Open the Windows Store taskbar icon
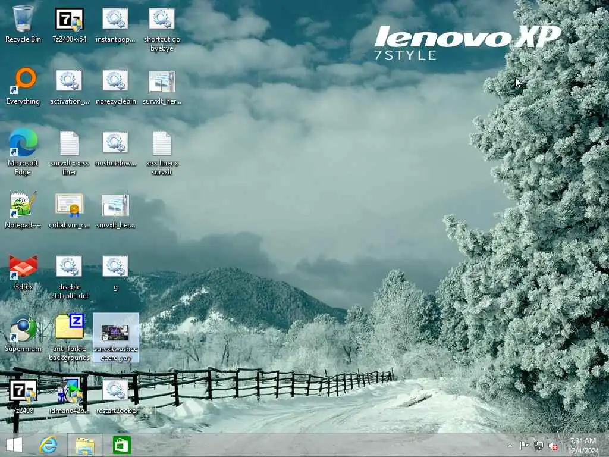Viewport: 609px width, 457px height. 121,445
